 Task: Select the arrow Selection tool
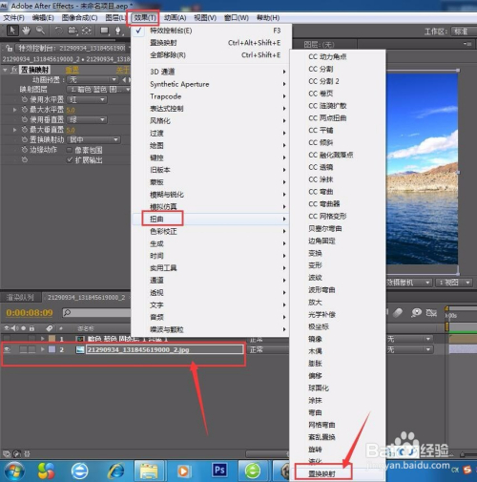[x=12, y=31]
